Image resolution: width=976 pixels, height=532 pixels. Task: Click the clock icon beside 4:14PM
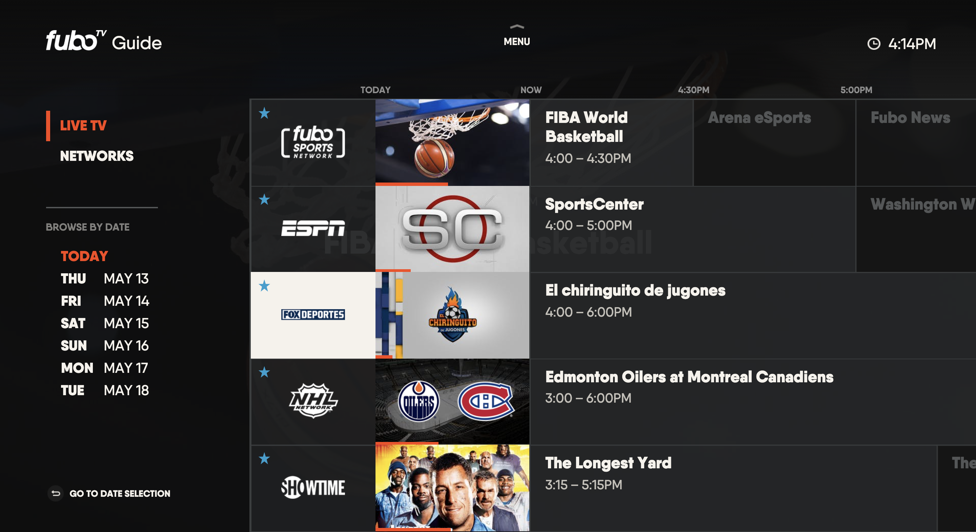click(874, 44)
